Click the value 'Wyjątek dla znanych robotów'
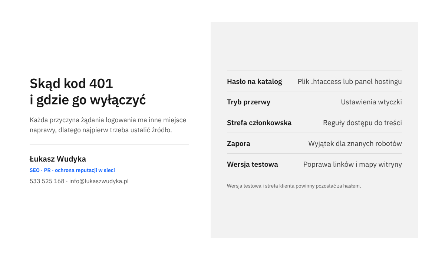This screenshot has height=260, width=445. click(355, 144)
